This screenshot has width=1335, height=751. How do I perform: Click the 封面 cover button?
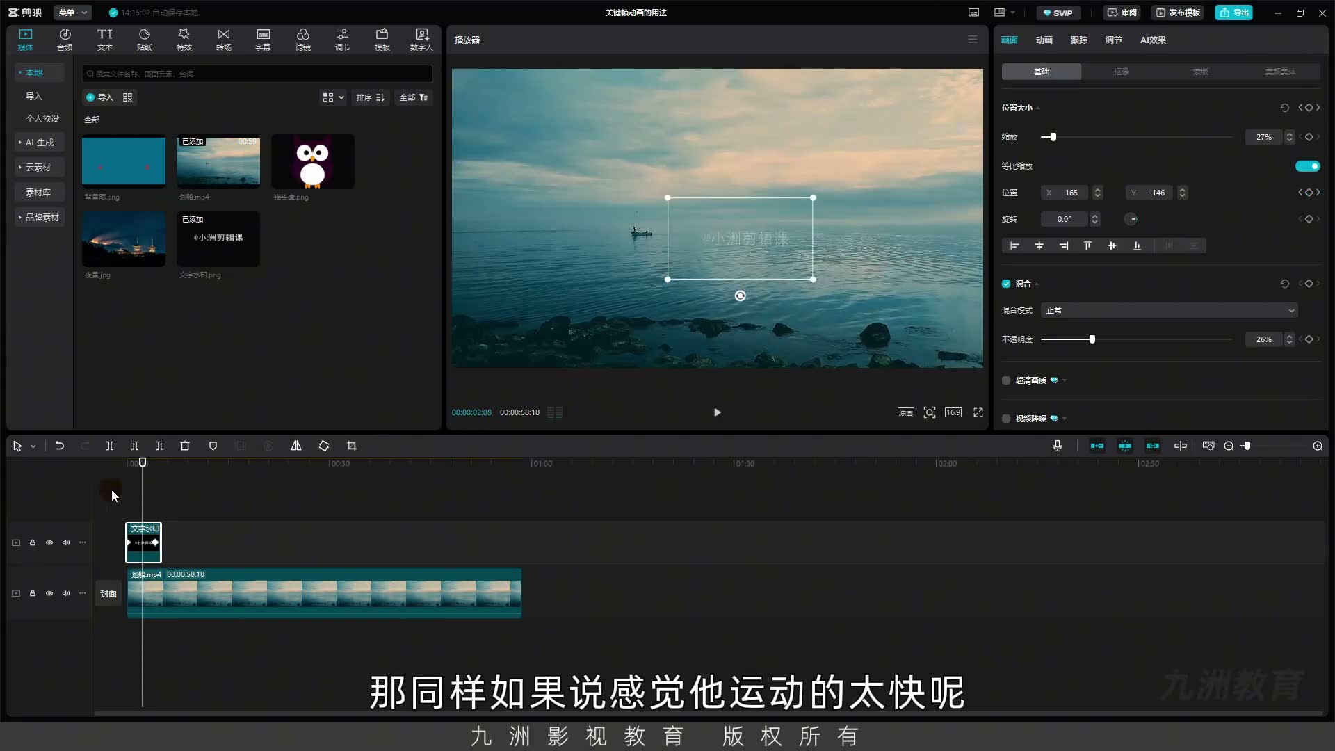pyautogui.click(x=108, y=593)
